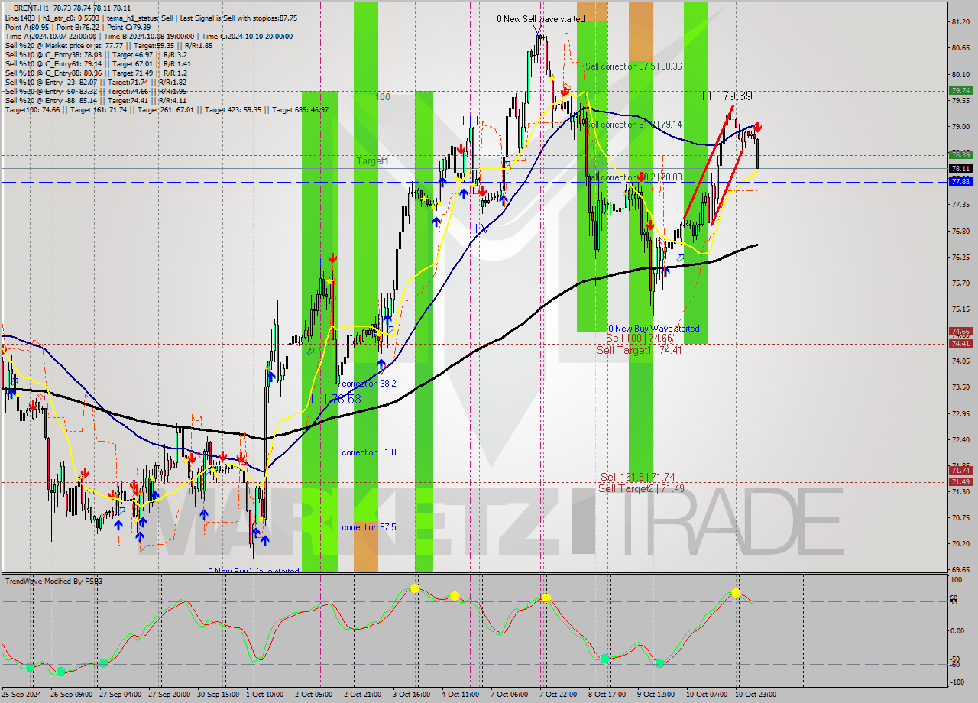Click the 'Point A:80.95' info line
The width and height of the screenshot is (978, 703).
point(28,27)
